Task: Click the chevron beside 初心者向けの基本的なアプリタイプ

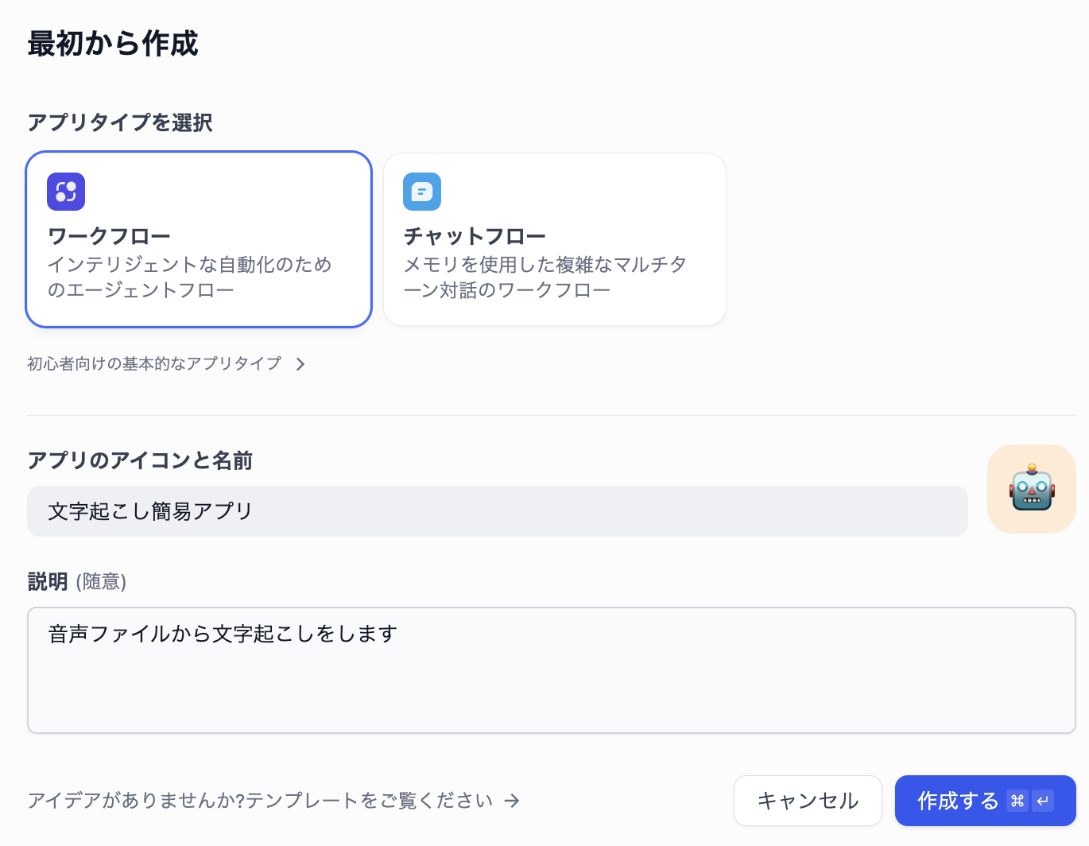Action: [300, 364]
